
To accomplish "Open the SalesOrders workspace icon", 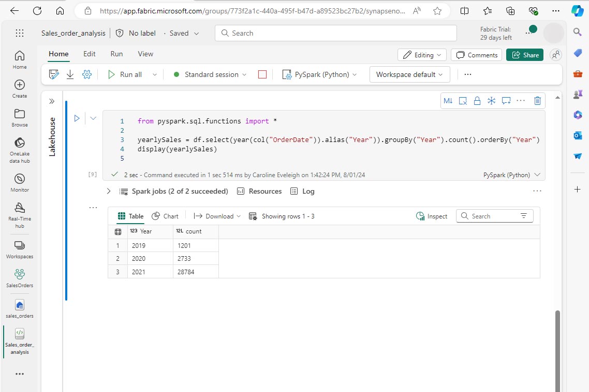I will (20, 278).
